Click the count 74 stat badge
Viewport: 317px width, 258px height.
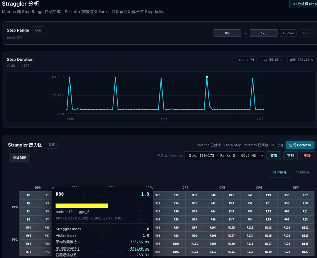[x=246, y=60]
